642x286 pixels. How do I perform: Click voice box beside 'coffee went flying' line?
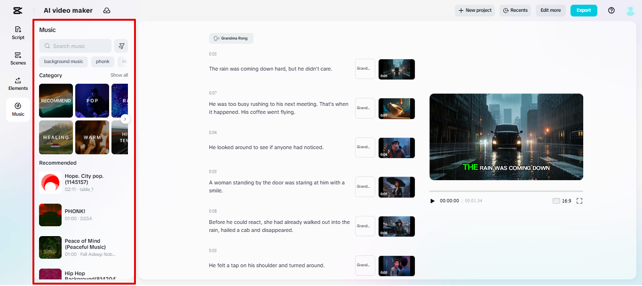(x=365, y=108)
